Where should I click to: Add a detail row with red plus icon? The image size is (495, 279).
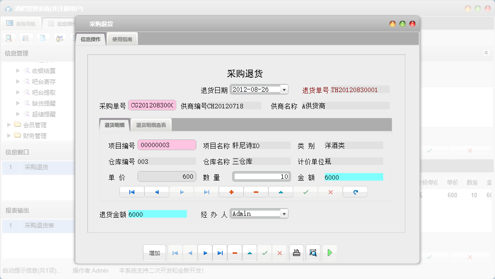(x=231, y=192)
